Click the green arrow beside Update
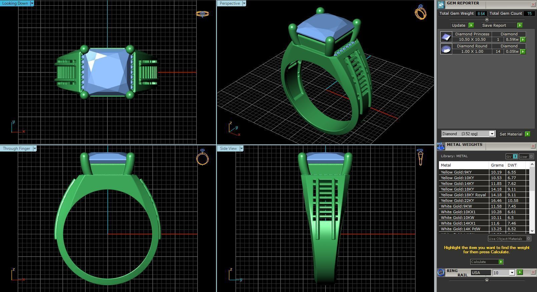This screenshot has height=292, width=537. (471, 25)
